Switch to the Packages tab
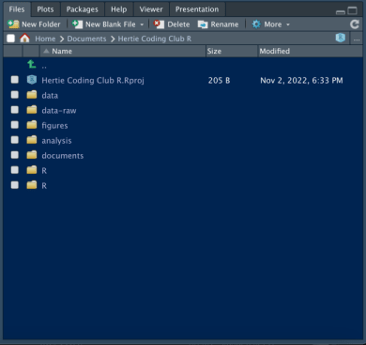Viewport: 366px width, 345px height. point(82,9)
